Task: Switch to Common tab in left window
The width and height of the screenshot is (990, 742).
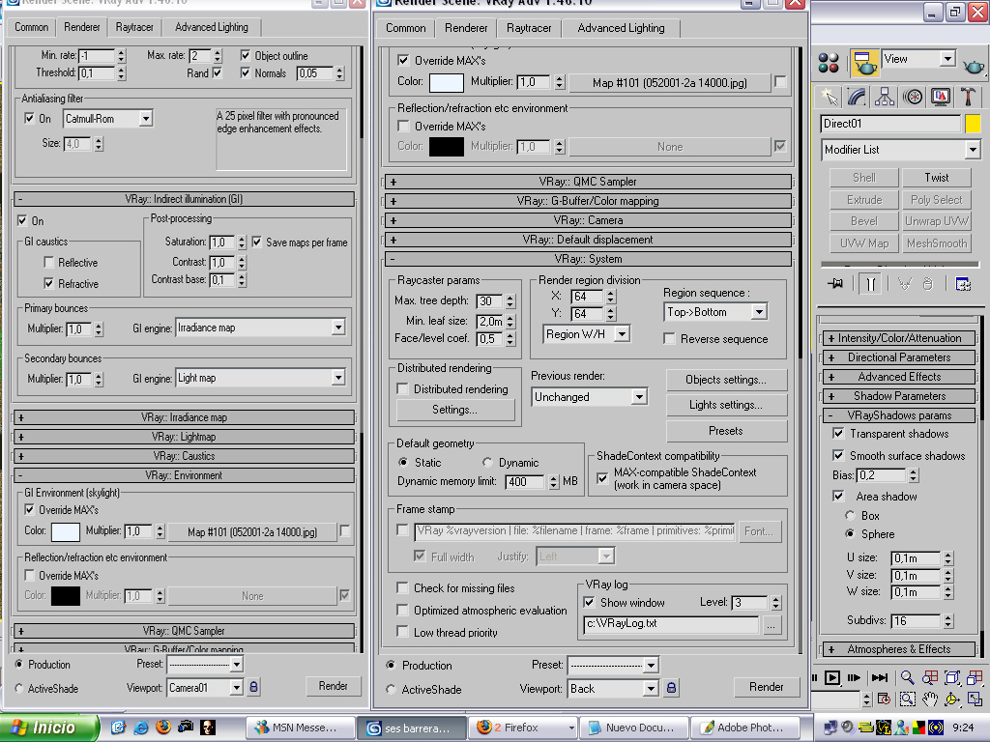Action: point(32,27)
